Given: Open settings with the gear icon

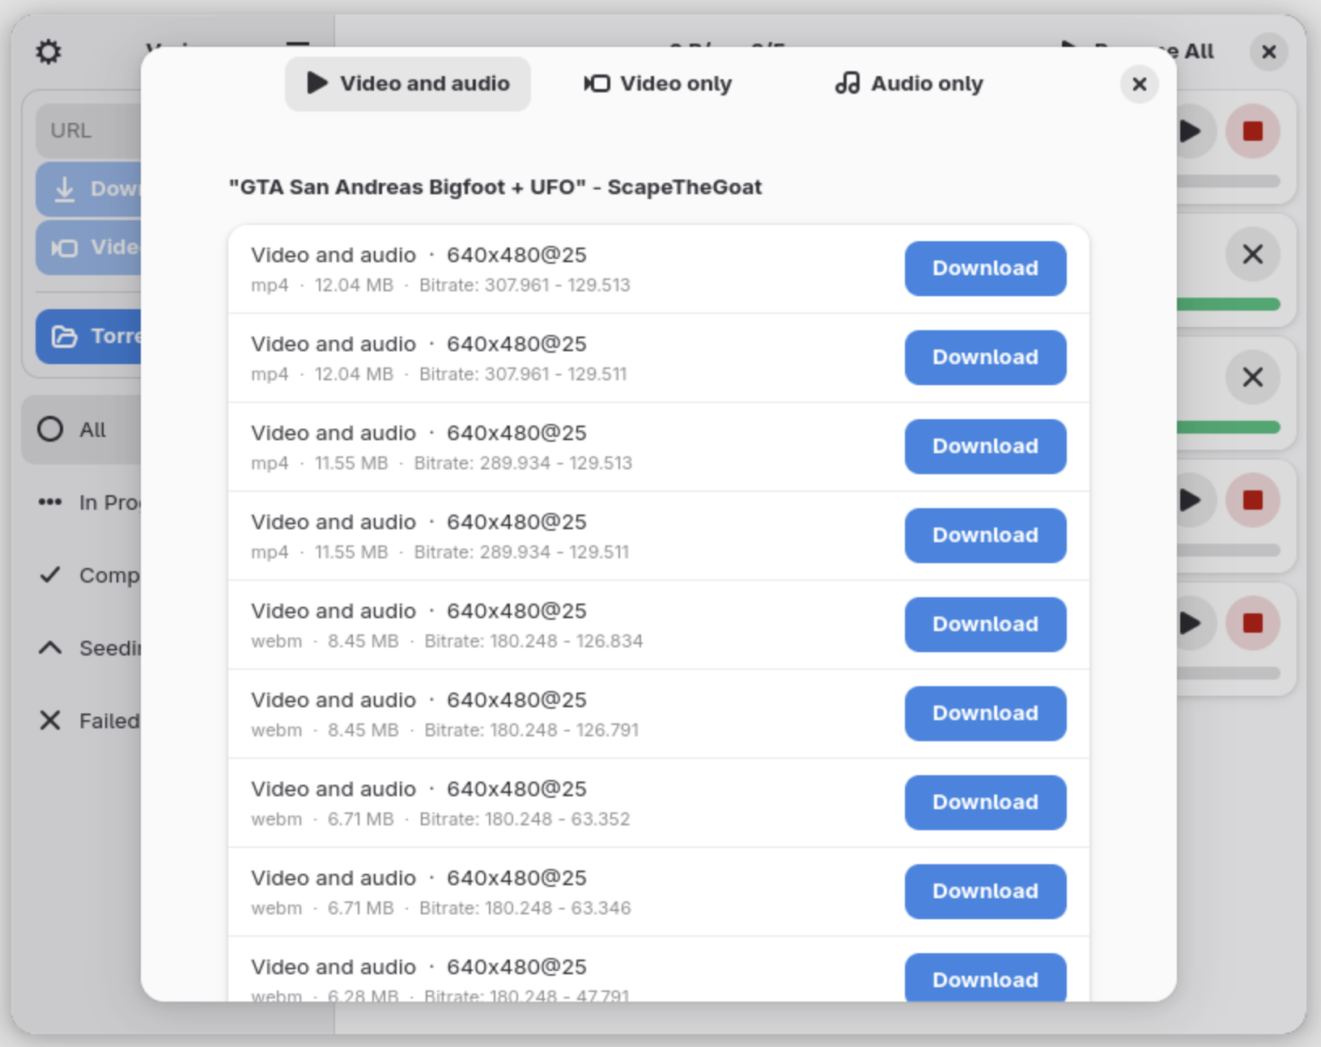Looking at the screenshot, I should (49, 53).
